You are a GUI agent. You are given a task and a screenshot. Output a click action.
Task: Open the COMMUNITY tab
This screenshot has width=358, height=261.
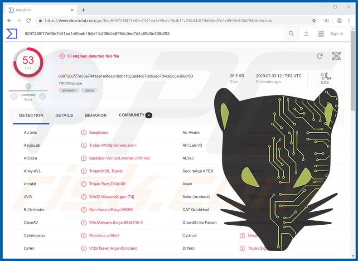(135, 115)
